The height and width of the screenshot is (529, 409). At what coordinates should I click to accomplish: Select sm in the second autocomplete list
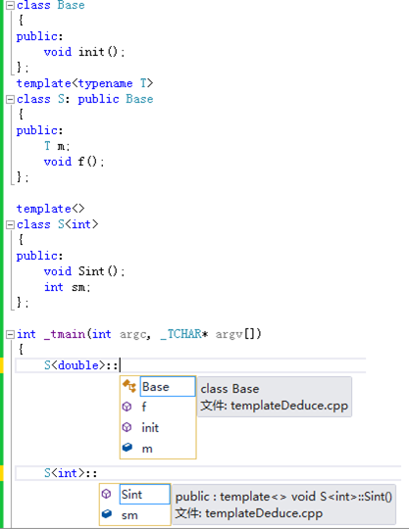point(129,515)
